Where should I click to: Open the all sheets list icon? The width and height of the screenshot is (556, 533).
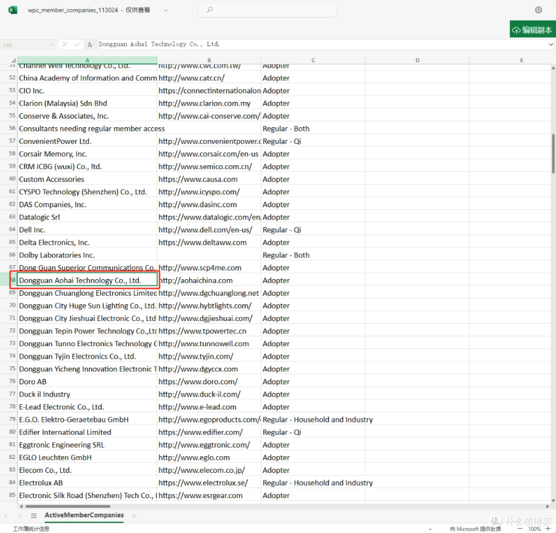coord(33,515)
